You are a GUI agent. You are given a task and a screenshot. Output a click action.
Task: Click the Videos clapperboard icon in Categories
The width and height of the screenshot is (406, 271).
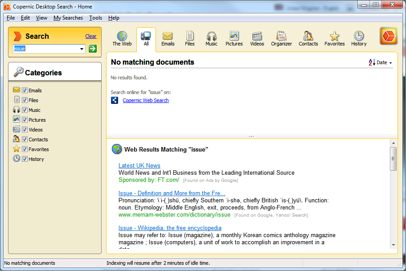point(16,129)
